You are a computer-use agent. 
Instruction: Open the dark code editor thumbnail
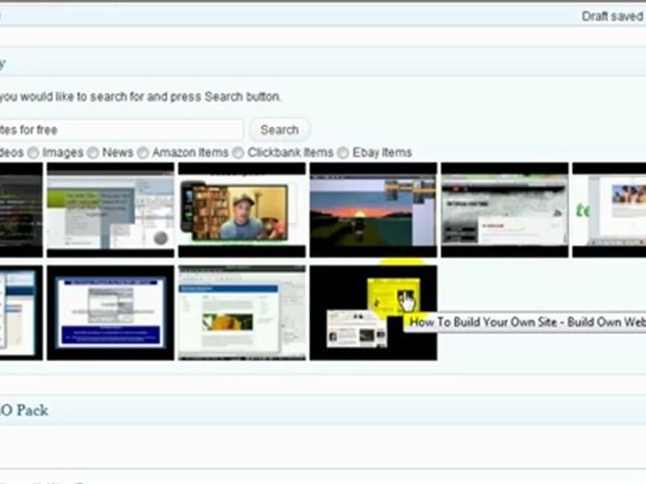click(21, 210)
